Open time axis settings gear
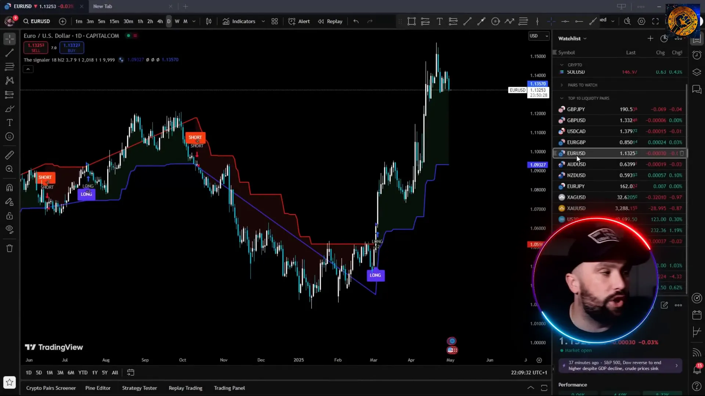This screenshot has height=396, width=705. [x=539, y=360]
